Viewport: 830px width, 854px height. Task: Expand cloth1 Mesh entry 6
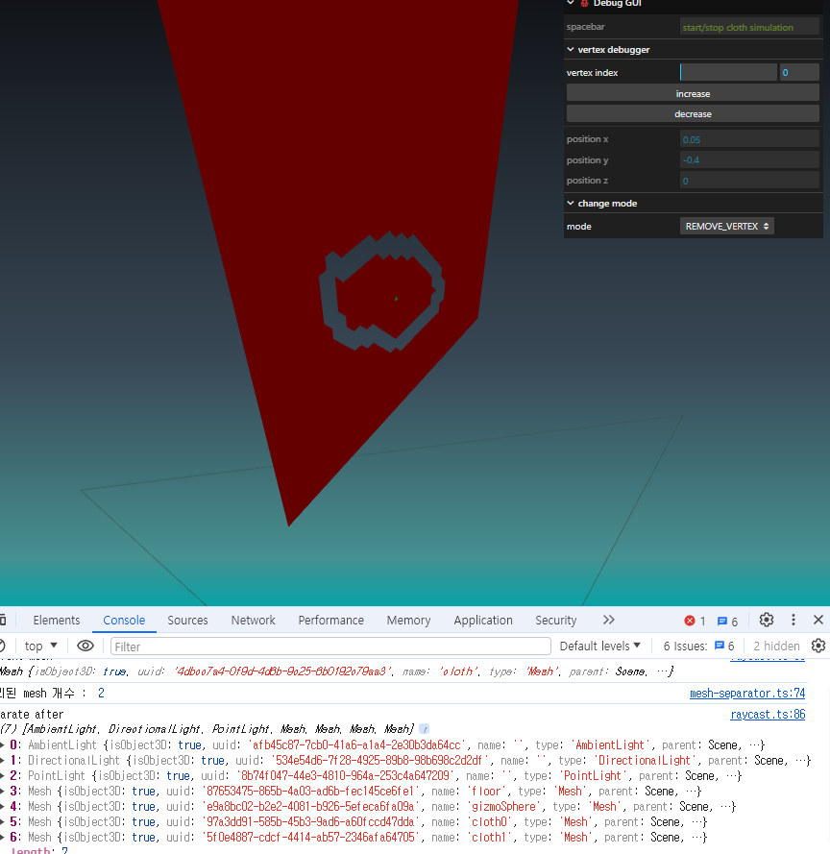[x=2, y=837]
